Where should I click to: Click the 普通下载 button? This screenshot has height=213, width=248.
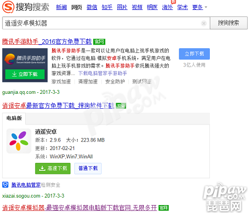coord(88,168)
